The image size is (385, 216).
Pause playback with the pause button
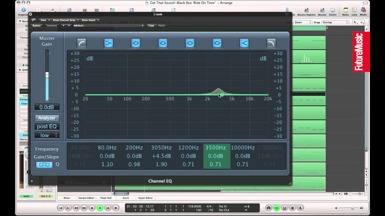click(108, 208)
